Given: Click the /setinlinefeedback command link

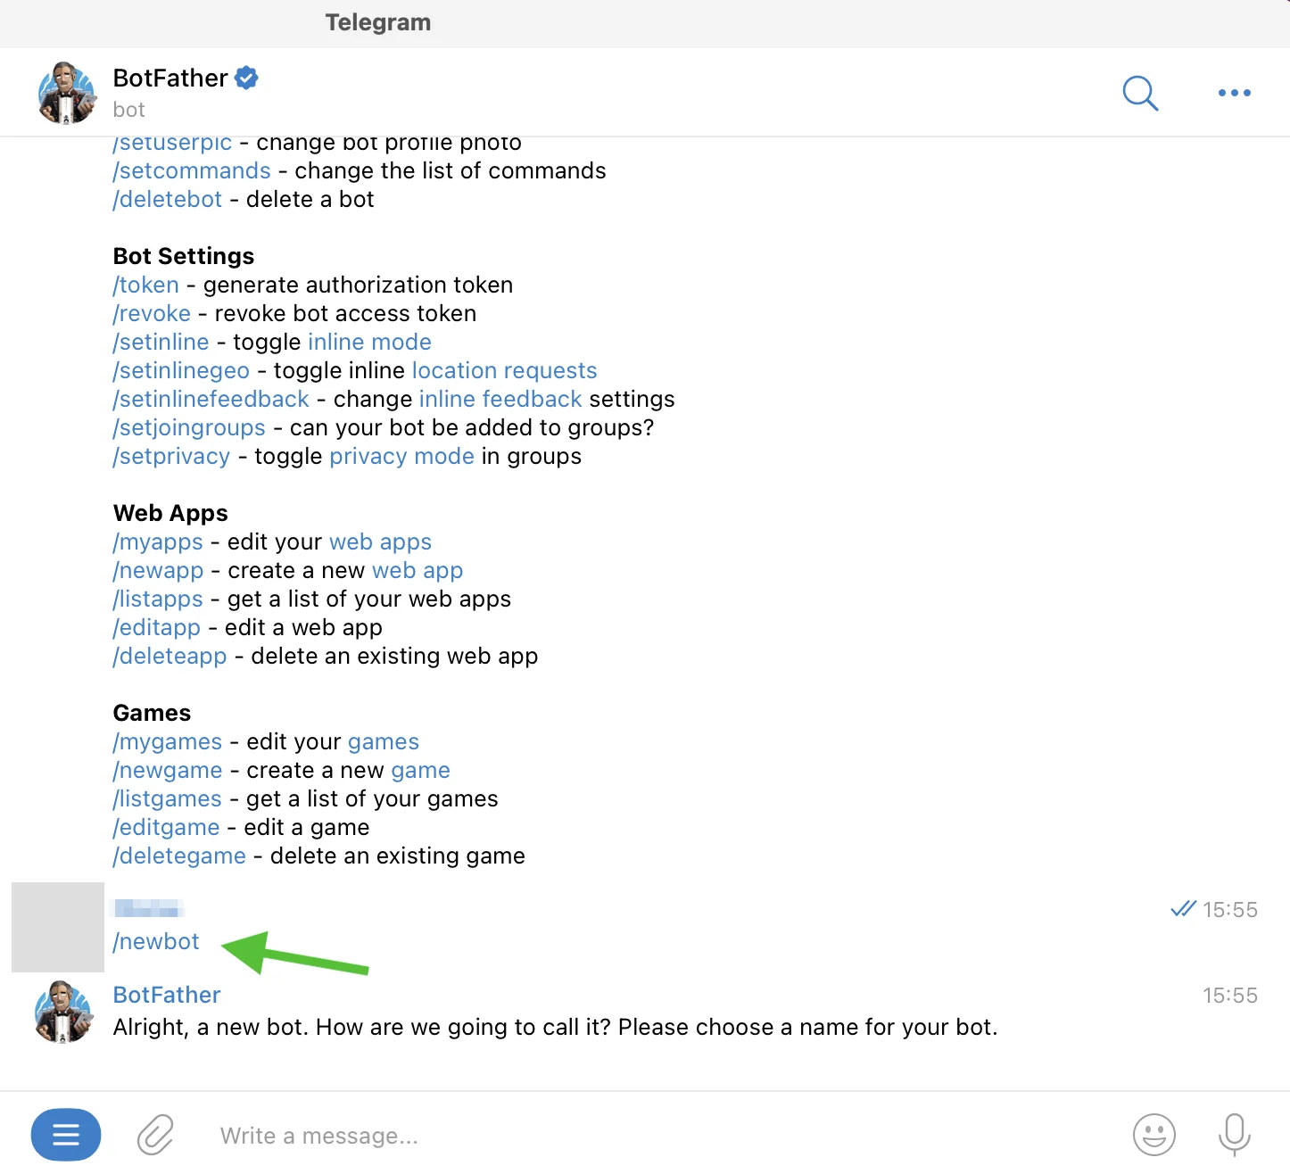Looking at the screenshot, I should (x=211, y=399).
